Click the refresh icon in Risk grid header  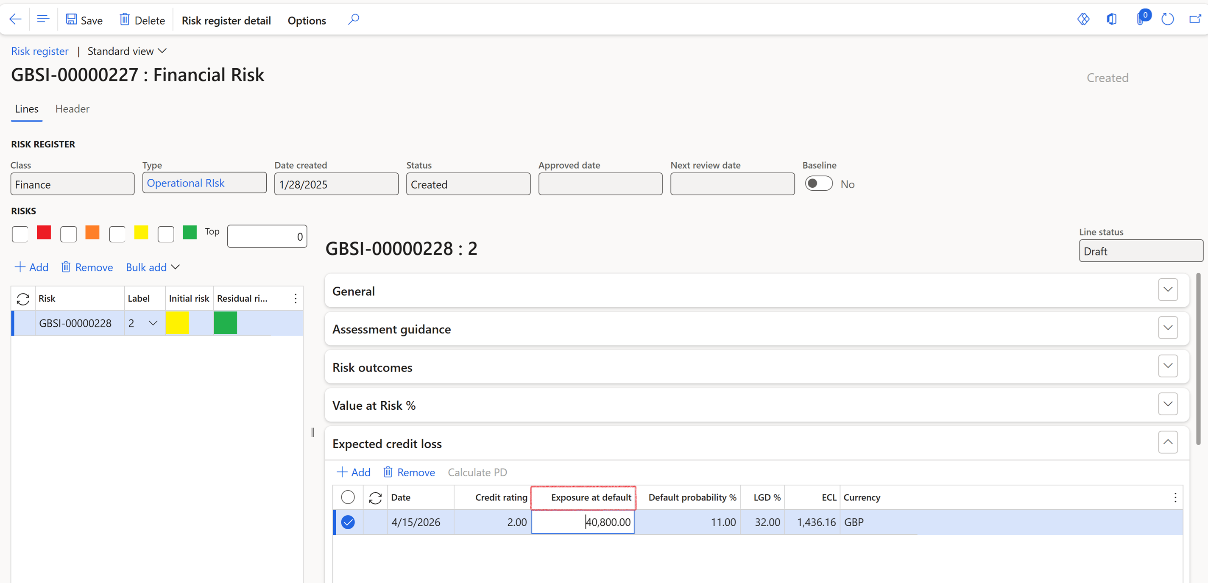(23, 299)
